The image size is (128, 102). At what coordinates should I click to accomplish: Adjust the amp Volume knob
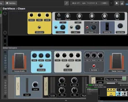(67, 16)
